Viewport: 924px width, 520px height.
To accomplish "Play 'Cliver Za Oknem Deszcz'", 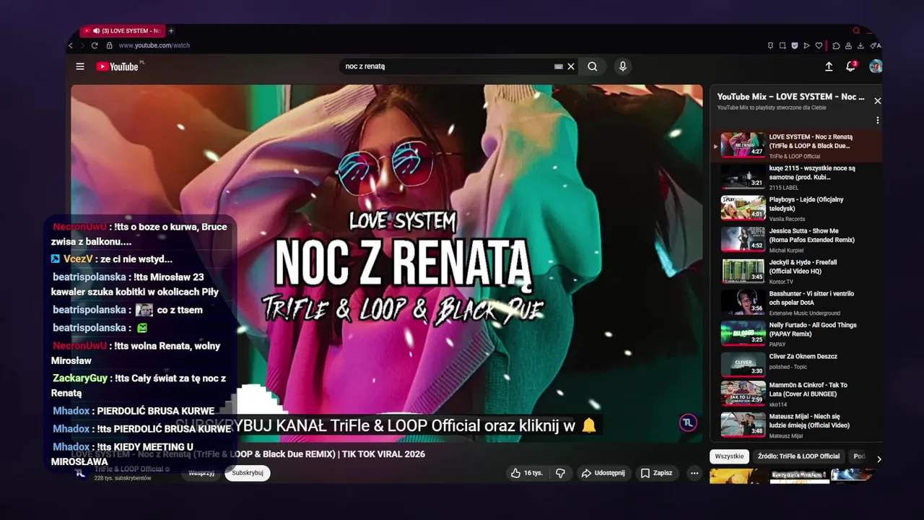I will pos(796,365).
